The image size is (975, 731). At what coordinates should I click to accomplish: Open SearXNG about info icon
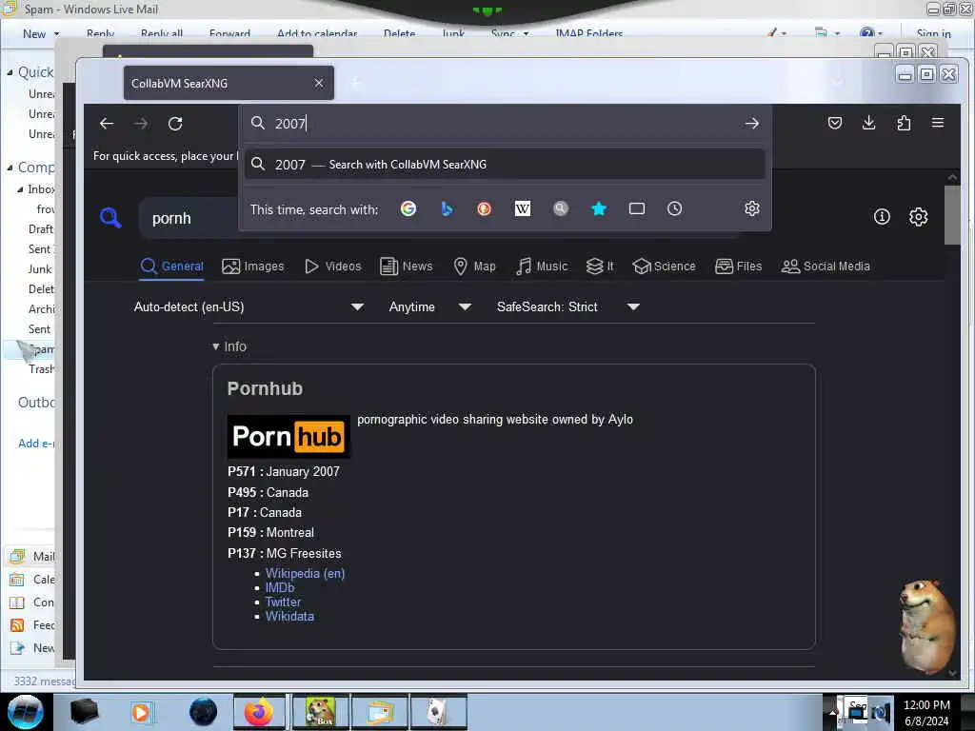tap(882, 216)
